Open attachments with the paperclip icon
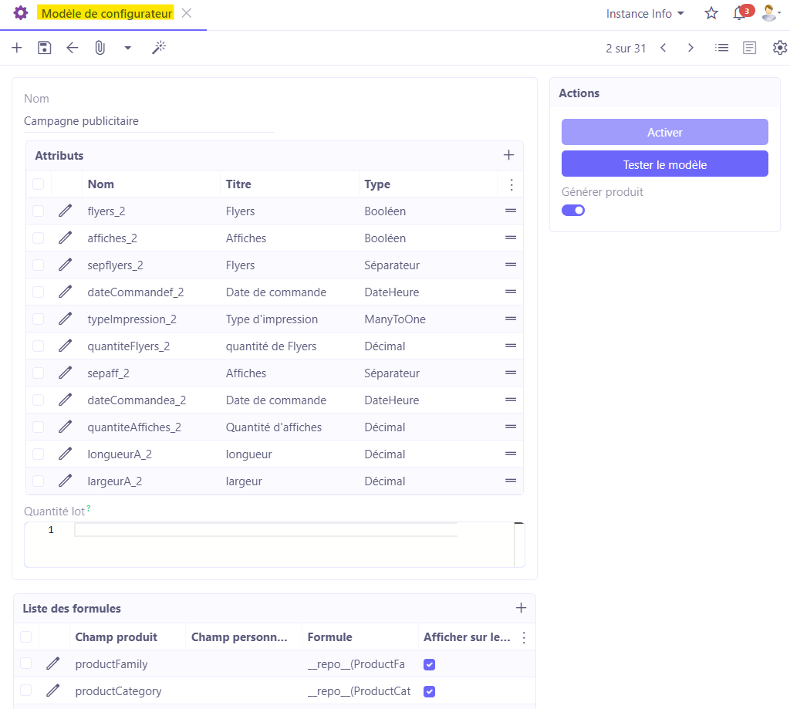Image resolution: width=790 pixels, height=709 pixels. [100, 48]
